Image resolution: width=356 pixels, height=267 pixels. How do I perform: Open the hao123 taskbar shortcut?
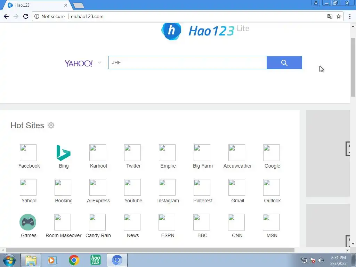(95, 260)
